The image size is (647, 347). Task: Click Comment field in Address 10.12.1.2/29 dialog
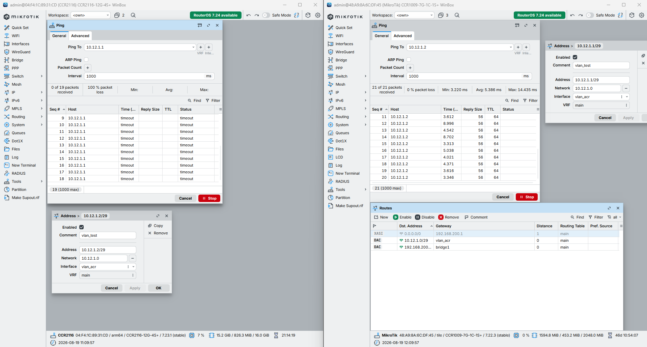108,235
